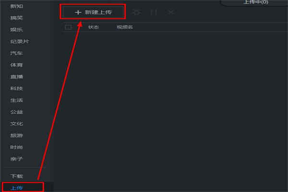Go to the 娱乐 channel
Viewport: 288px width, 192px height.
tap(17, 30)
